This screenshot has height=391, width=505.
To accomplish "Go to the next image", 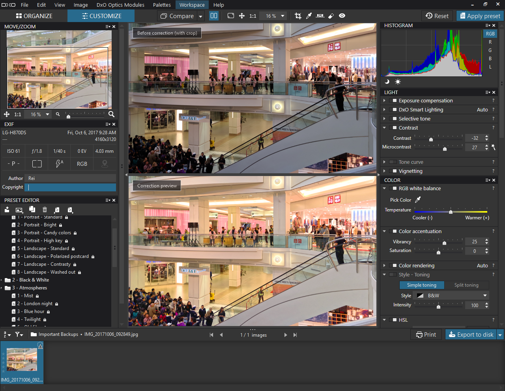I will point(286,335).
